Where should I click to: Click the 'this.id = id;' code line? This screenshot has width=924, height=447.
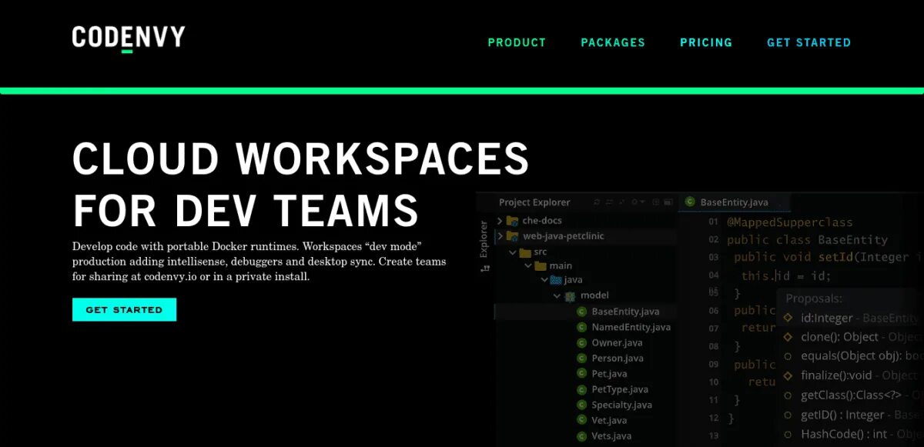coord(786,275)
